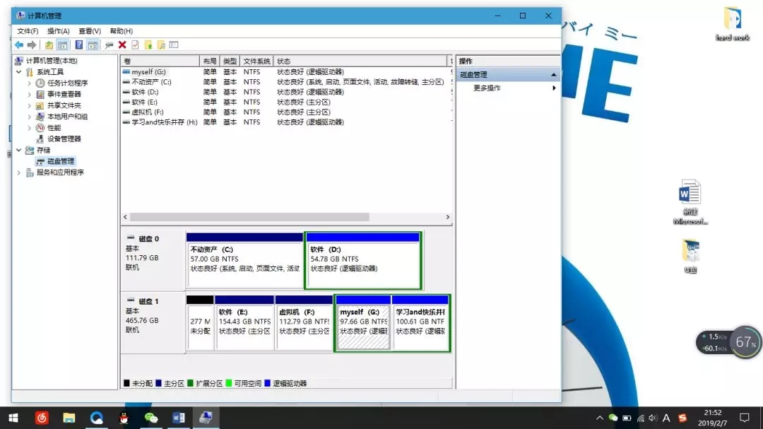Open the 操作(A) menu

tap(59, 30)
